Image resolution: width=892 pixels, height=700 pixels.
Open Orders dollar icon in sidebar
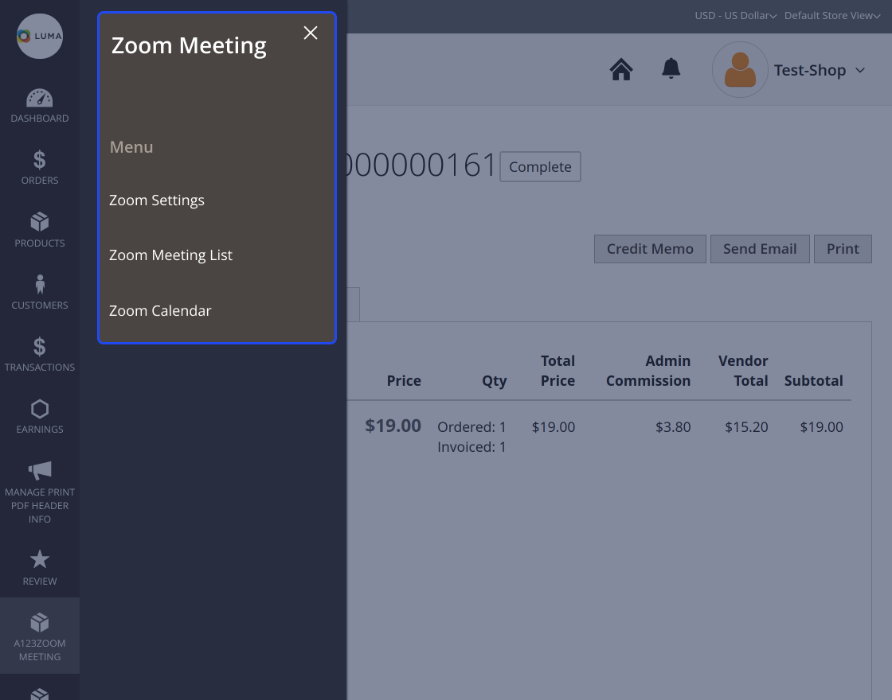[x=39, y=160]
